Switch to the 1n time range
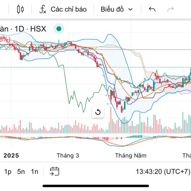The image size is (191, 191). (34, 172)
